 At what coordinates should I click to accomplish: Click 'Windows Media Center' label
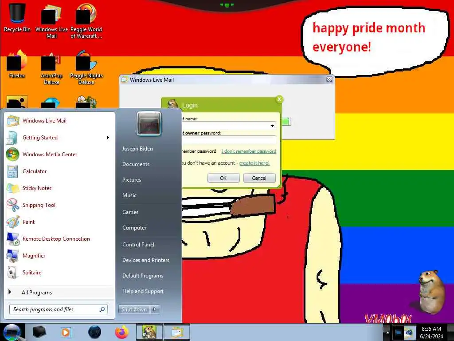[50, 155]
